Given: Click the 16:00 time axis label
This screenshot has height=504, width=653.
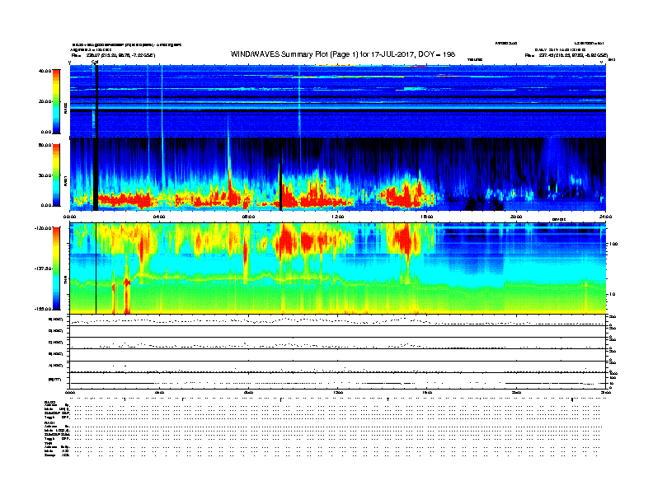Looking at the screenshot, I should click(427, 217).
